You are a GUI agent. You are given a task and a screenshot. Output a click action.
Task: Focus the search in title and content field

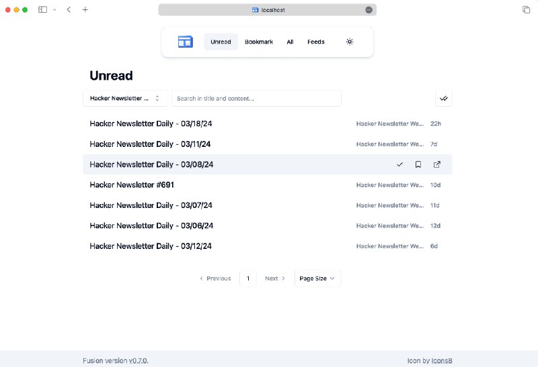point(256,99)
